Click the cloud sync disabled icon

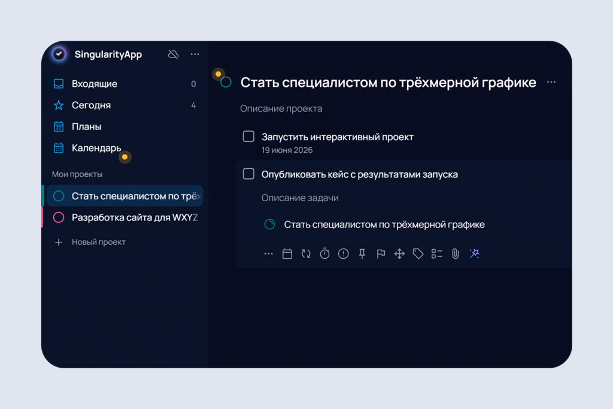point(173,54)
